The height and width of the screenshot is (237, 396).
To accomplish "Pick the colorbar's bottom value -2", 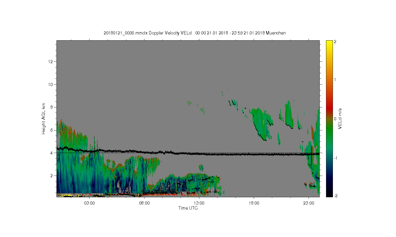I will pos(336,196).
